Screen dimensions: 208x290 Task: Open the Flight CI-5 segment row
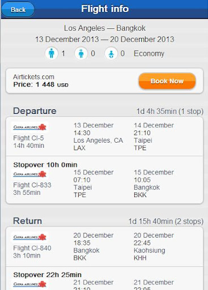point(104,137)
